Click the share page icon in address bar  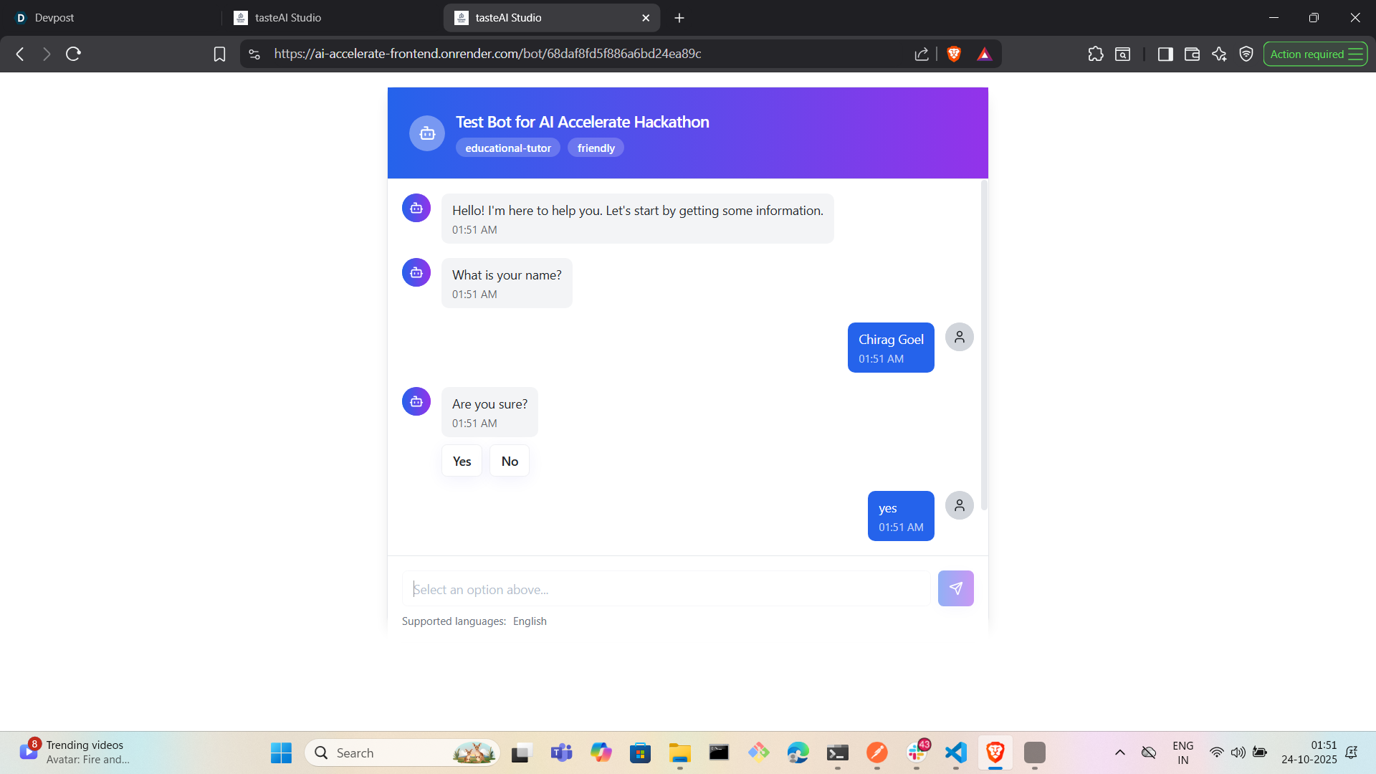[922, 54]
